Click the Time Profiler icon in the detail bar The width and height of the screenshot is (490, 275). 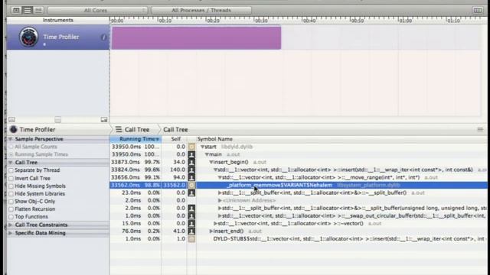click(x=13, y=129)
